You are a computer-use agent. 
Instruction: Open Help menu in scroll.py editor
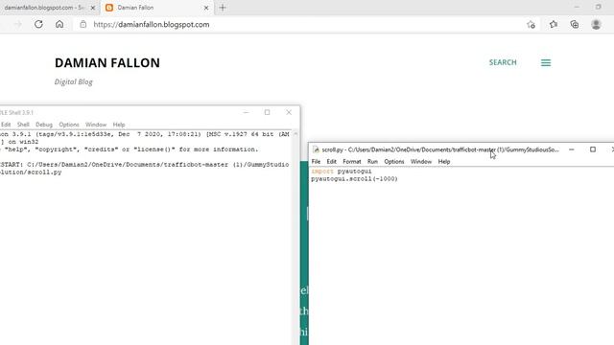[444, 162]
